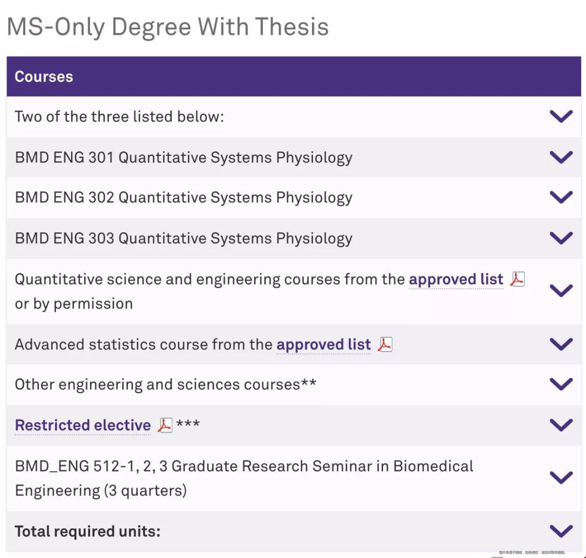
Task: Expand the quantitative science and engineering courses row
Action: coord(562,290)
